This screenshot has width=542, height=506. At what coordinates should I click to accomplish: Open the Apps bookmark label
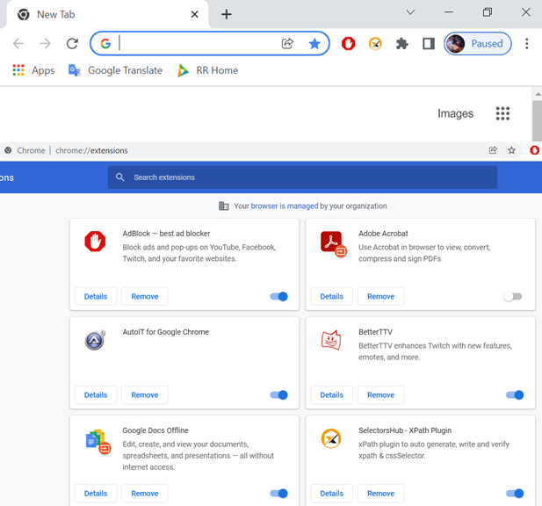43,70
